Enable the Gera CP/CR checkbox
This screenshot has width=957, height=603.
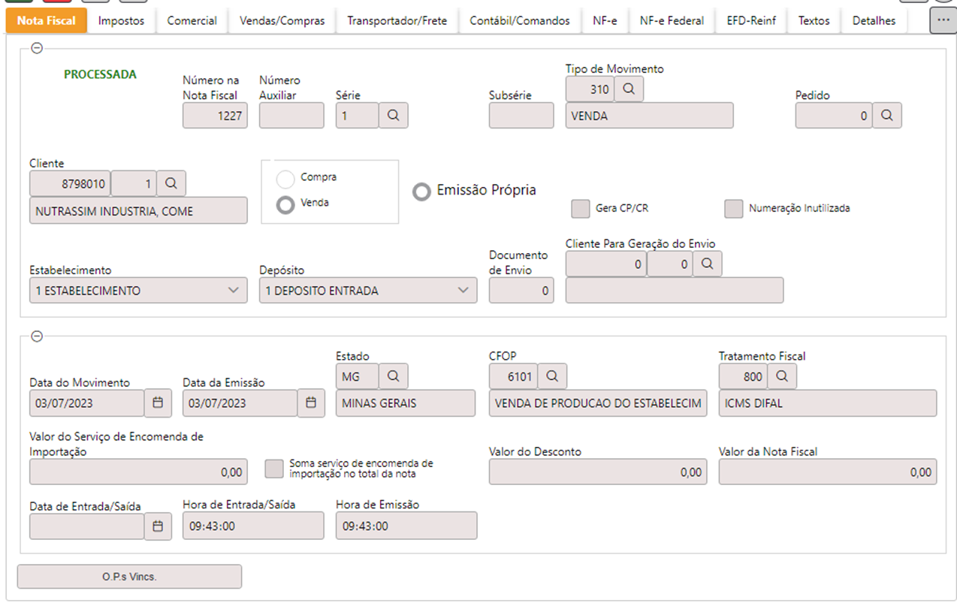click(x=580, y=209)
